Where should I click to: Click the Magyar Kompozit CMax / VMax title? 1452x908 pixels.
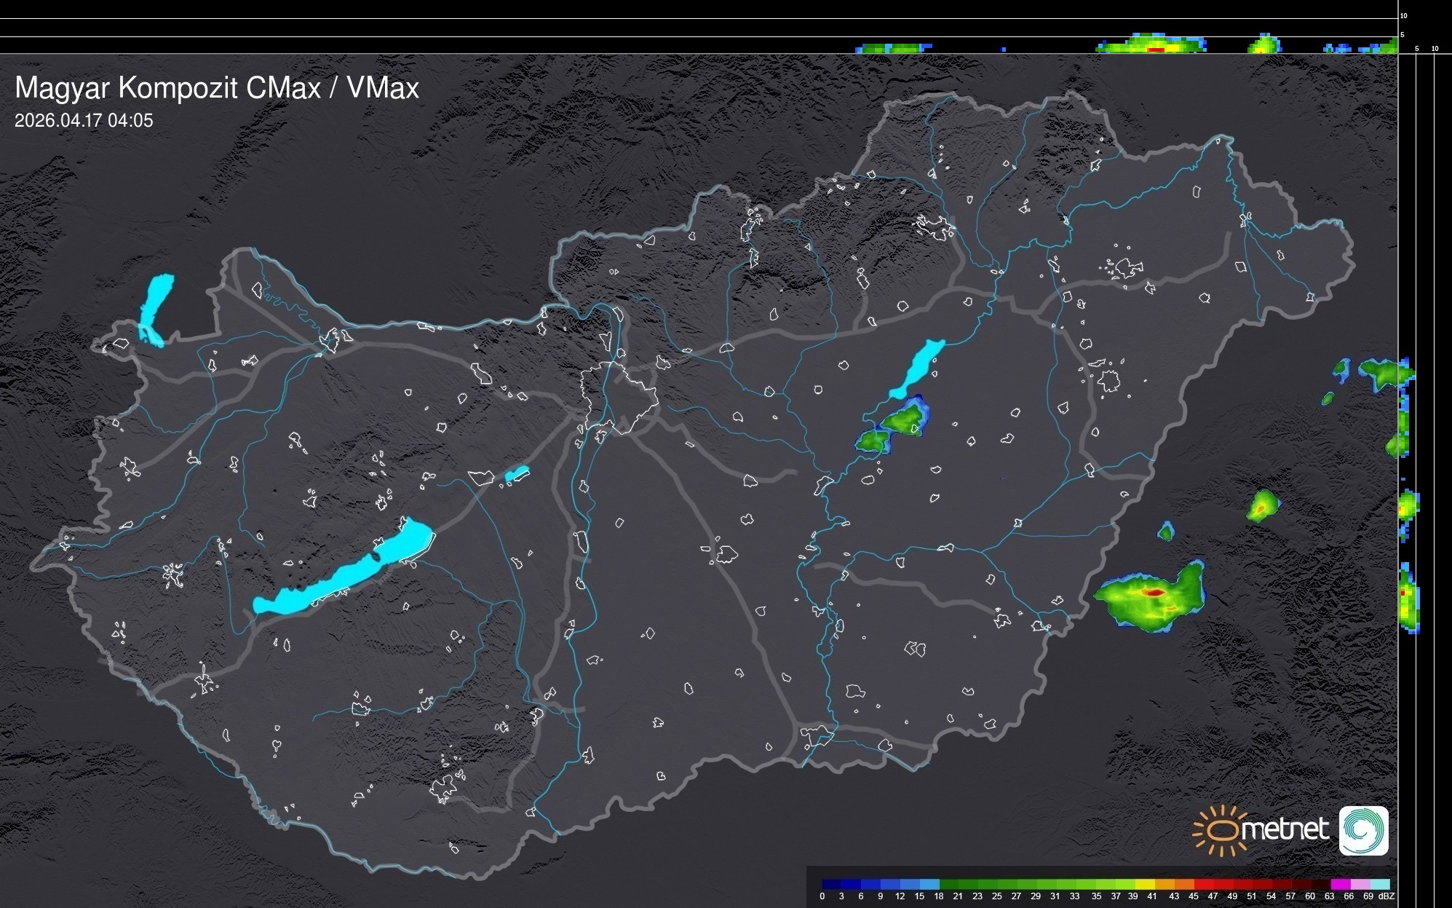[217, 88]
